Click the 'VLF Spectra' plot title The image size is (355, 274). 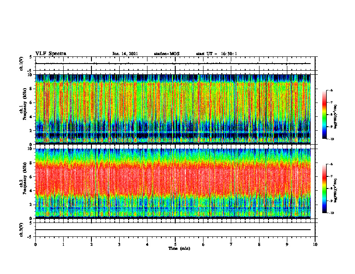click(x=51, y=54)
